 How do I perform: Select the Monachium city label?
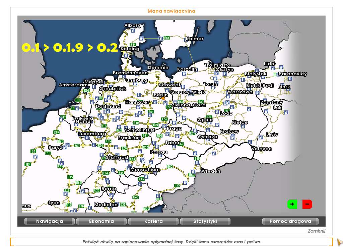[145, 170]
